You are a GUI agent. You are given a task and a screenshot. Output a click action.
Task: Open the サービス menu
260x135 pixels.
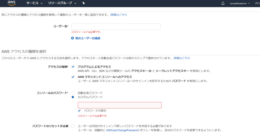(x=34, y=3)
